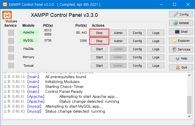Open Help with question mark icon
The height and width of the screenshot is (126, 195).
181,58
